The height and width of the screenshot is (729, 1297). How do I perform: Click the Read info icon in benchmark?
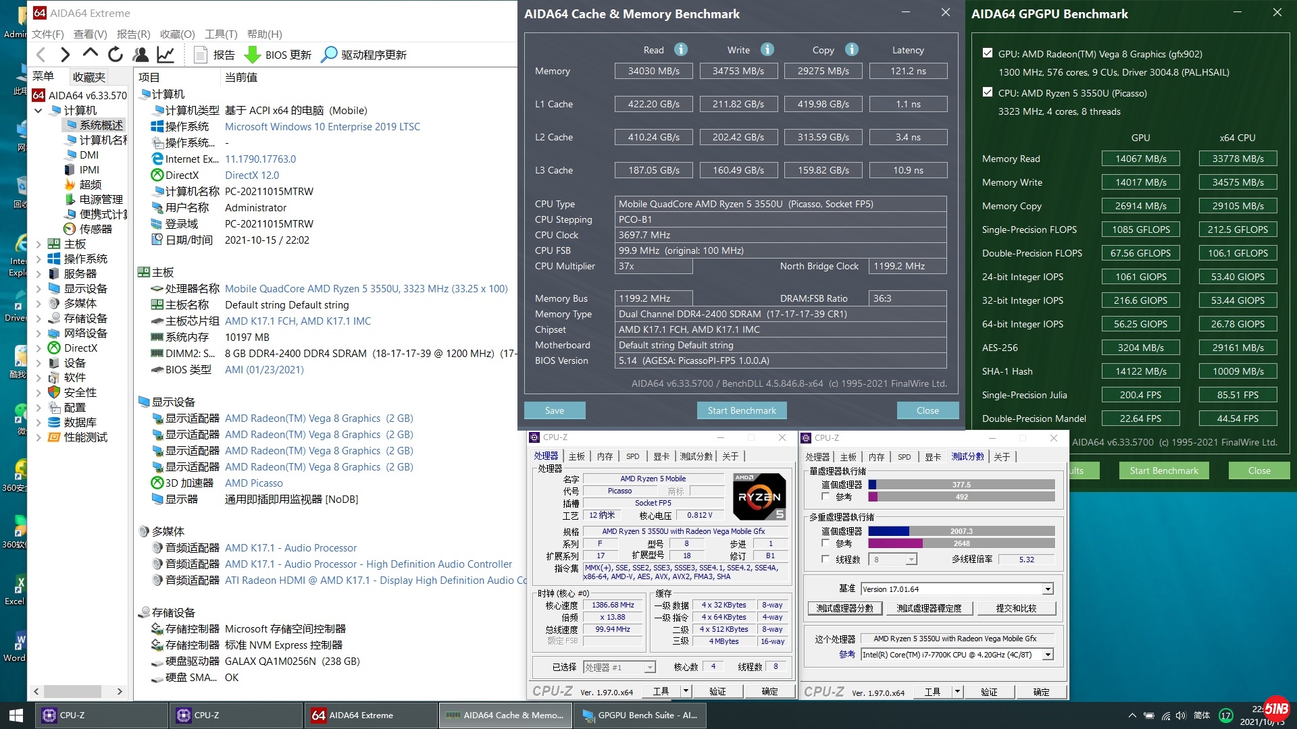tap(681, 49)
